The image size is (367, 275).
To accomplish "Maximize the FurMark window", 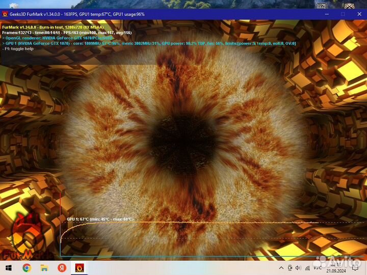I will pyautogui.click(x=343, y=14).
